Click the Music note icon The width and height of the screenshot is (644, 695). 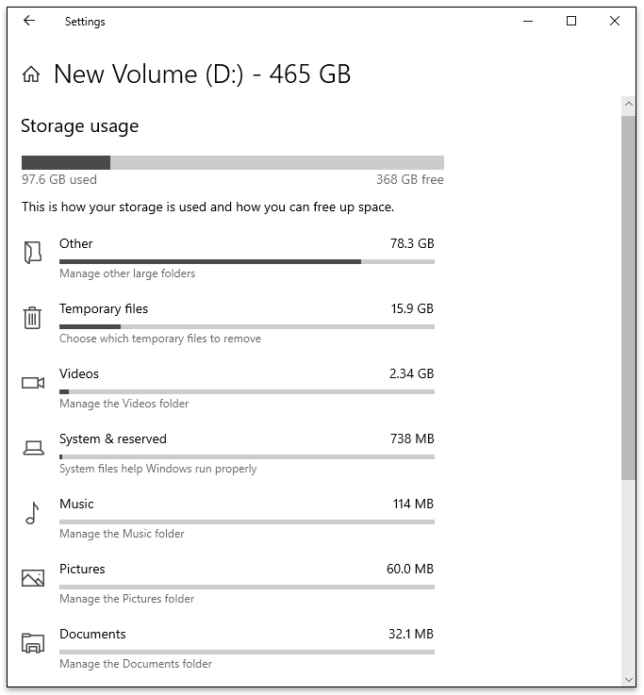tap(32, 513)
